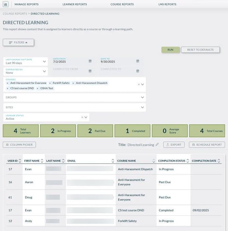This screenshot has height=231, width=228.
Task: Open the Date From calendar picker icon
Action: click(90, 61)
